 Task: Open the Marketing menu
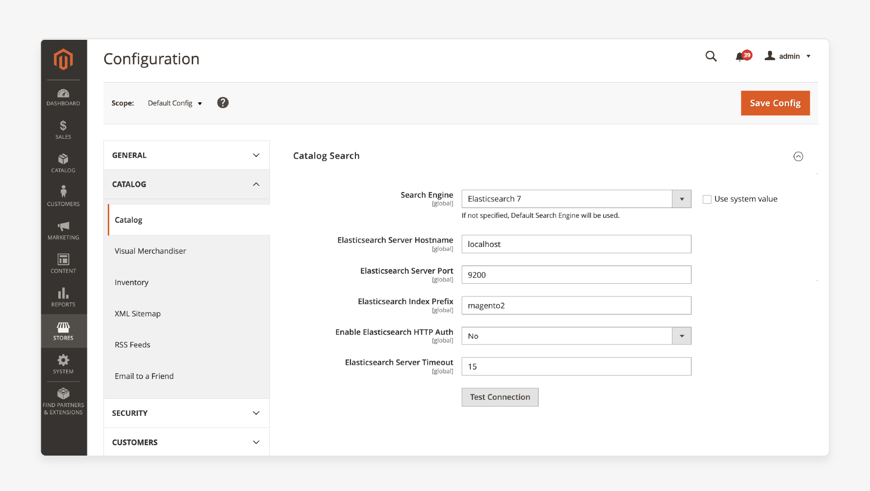click(x=63, y=230)
